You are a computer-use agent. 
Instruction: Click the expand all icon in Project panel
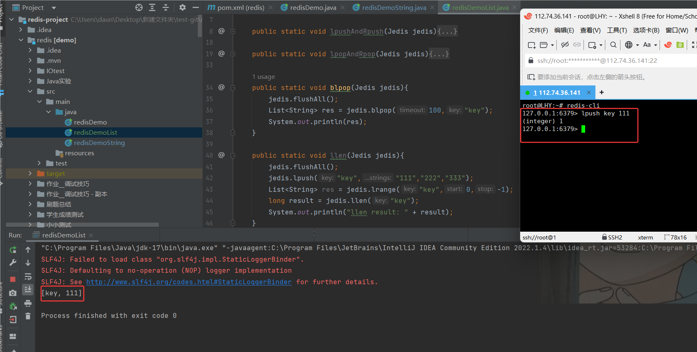152,7
